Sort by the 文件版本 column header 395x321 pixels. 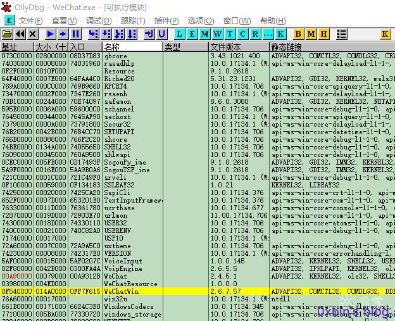pos(239,47)
